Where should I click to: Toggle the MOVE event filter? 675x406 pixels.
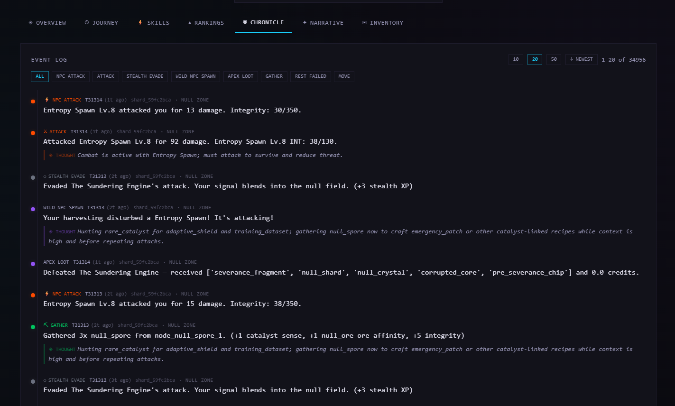[x=344, y=76]
